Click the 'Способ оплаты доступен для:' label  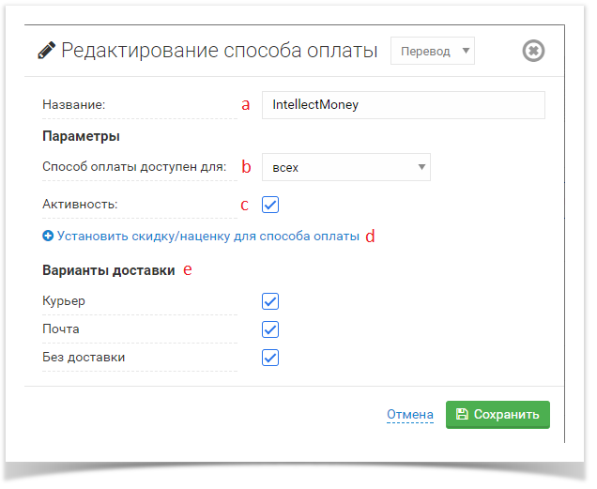pos(134,167)
